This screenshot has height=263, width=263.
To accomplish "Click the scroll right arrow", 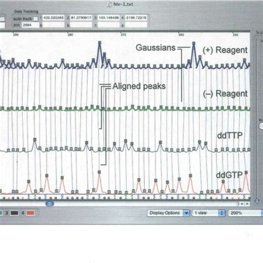I will 247,204.
